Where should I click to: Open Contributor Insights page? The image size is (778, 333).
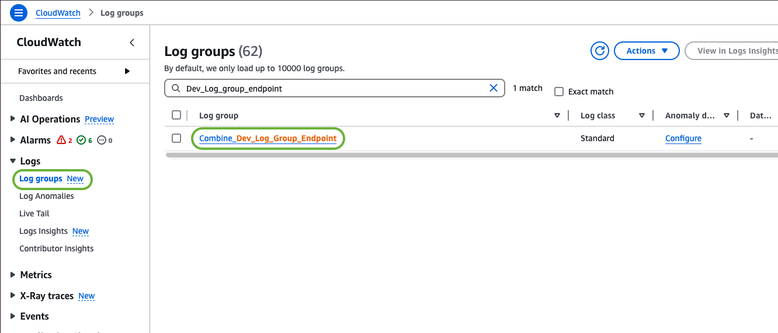[57, 248]
